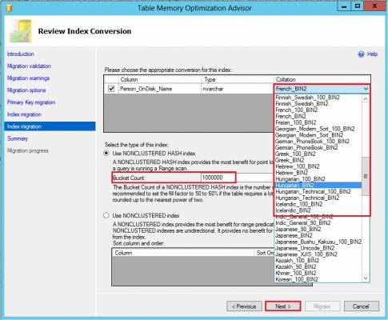Open the Collation French_BIN2 combo box
This screenshot has height=320, width=388.
[x=322, y=89]
